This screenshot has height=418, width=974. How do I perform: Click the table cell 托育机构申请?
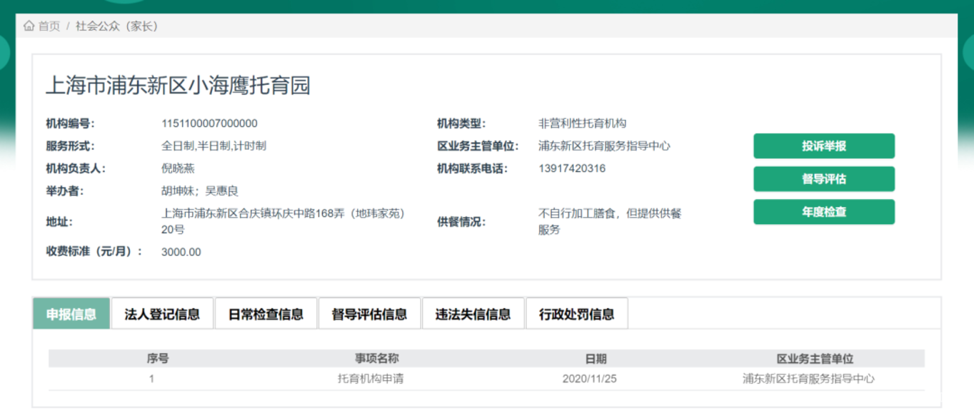point(371,379)
